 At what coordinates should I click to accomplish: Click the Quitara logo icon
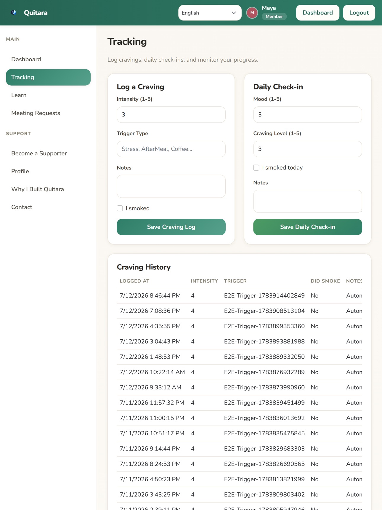[x=14, y=12]
